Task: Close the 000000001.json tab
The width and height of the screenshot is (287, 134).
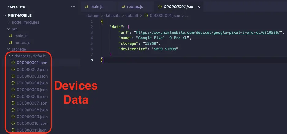Action: tap(198, 7)
